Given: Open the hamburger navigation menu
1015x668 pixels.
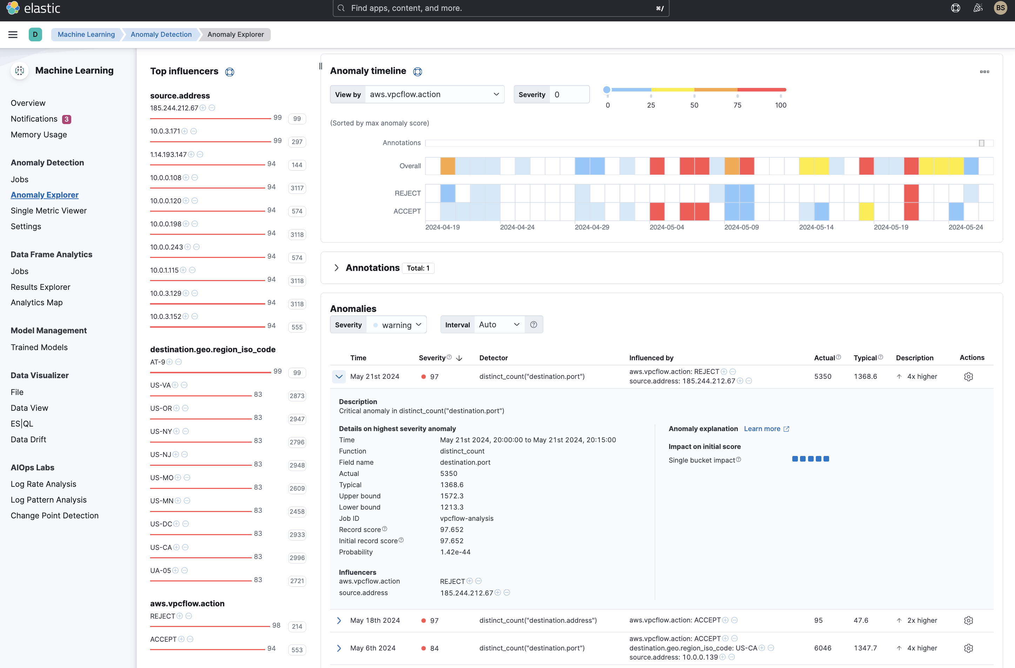Looking at the screenshot, I should (x=13, y=35).
